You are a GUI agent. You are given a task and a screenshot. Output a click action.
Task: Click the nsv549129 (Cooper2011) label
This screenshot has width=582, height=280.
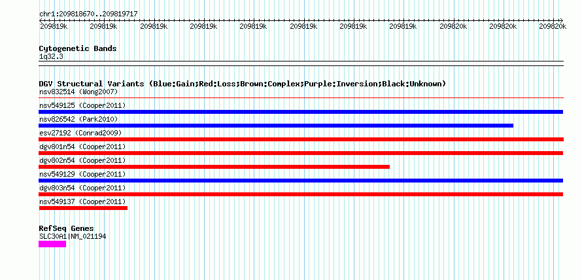(x=82, y=174)
